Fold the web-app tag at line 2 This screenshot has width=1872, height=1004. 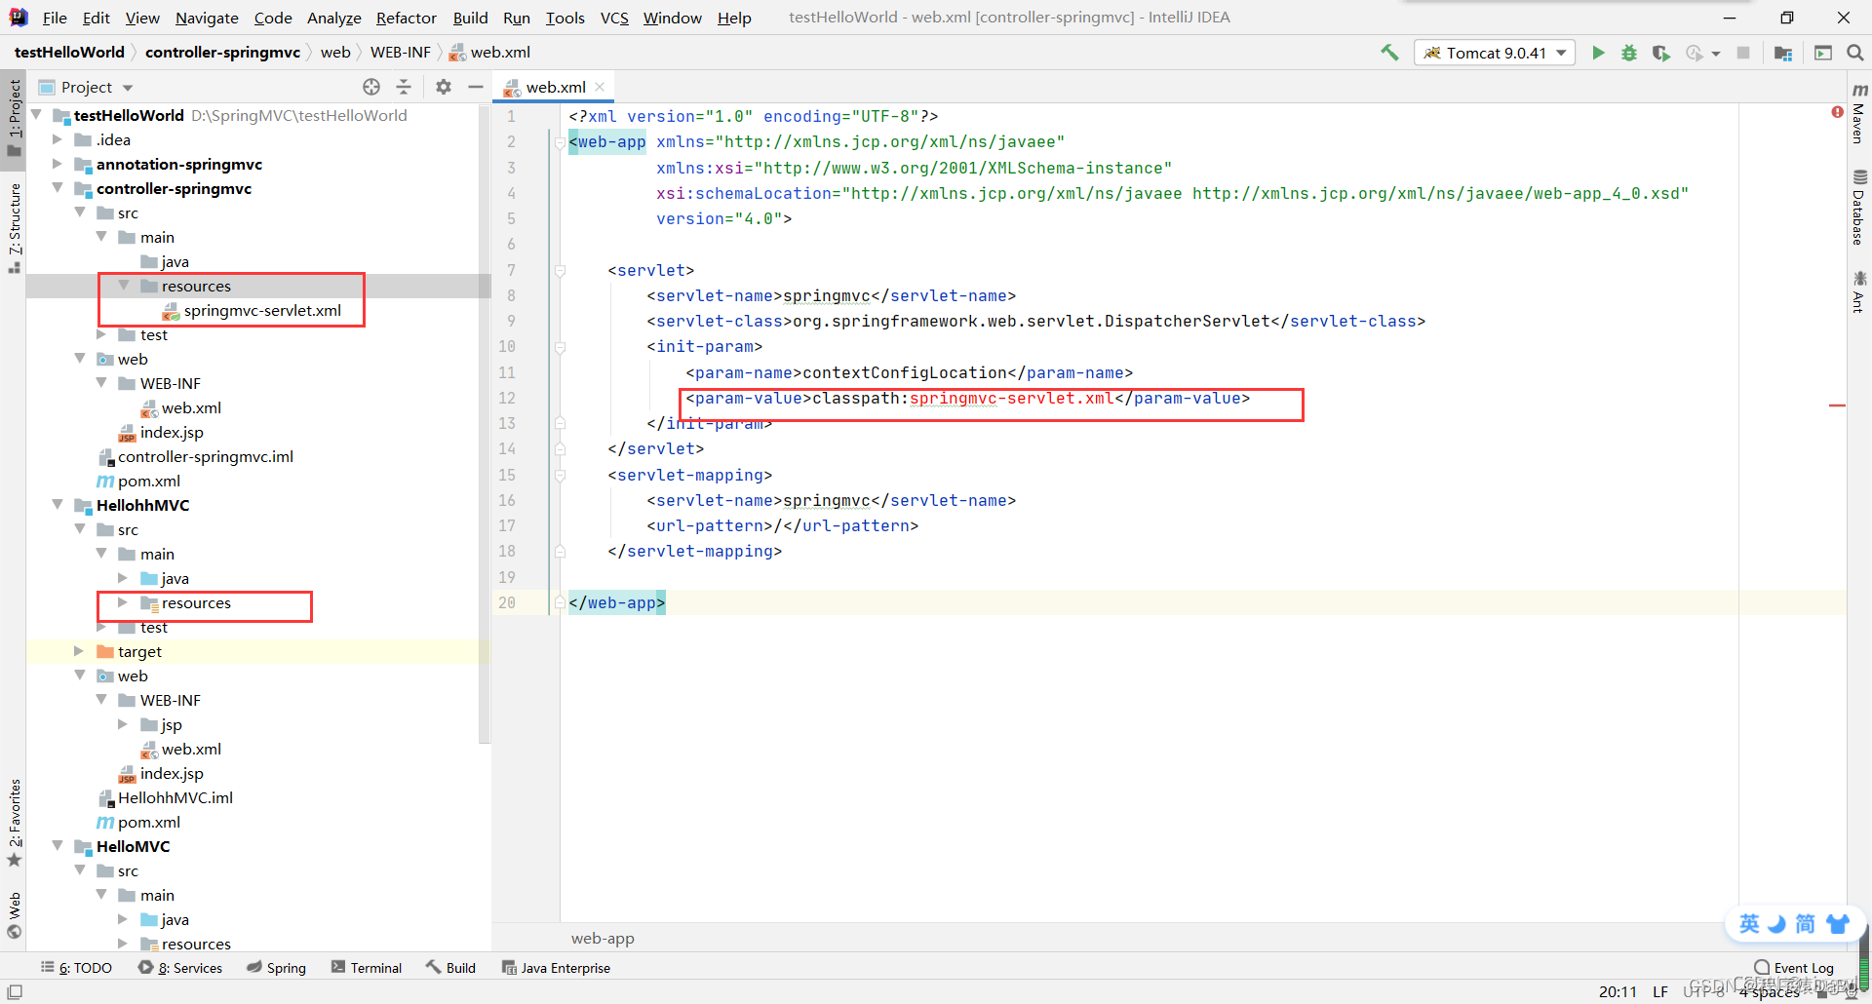560,142
